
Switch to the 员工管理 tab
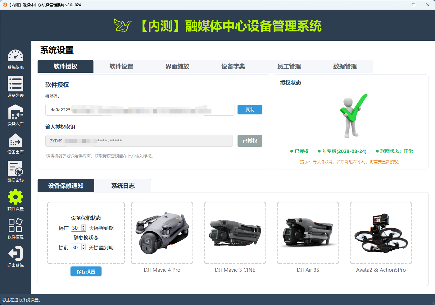pos(289,66)
